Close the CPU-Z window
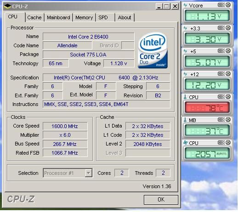 tap(175, 6)
